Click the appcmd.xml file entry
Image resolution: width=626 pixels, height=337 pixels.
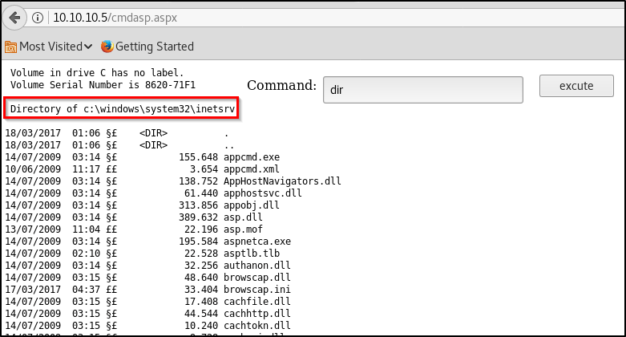[252, 168]
